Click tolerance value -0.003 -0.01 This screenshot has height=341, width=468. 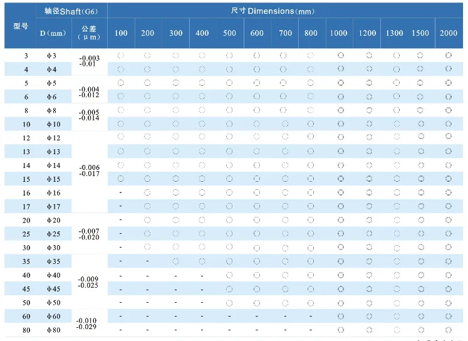[x=89, y=61]
